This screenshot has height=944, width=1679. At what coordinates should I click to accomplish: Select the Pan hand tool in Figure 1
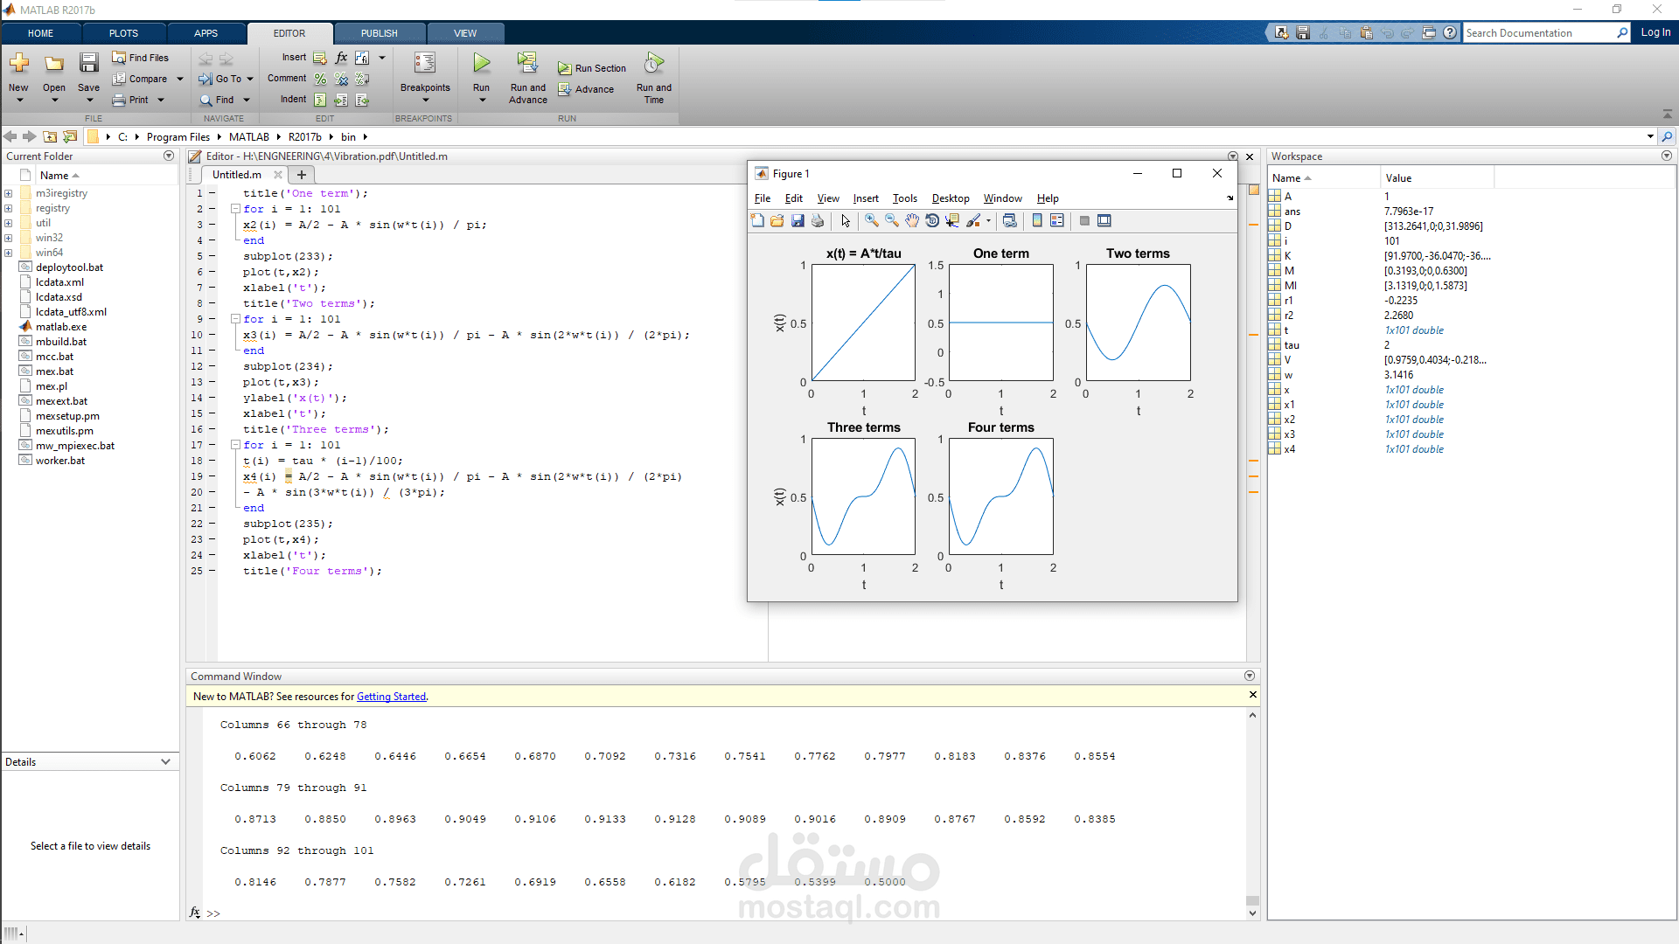[x=912, y=221]
